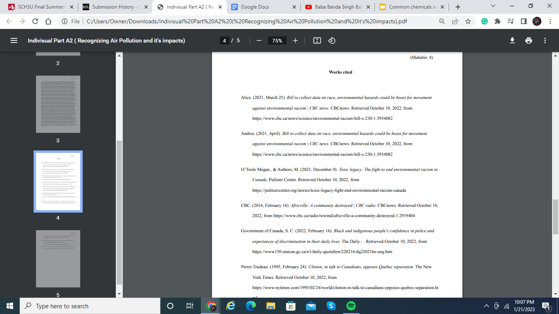Rotate the document counterclockwise
Screen dimensions: 559x314
(x=332, y=40)
